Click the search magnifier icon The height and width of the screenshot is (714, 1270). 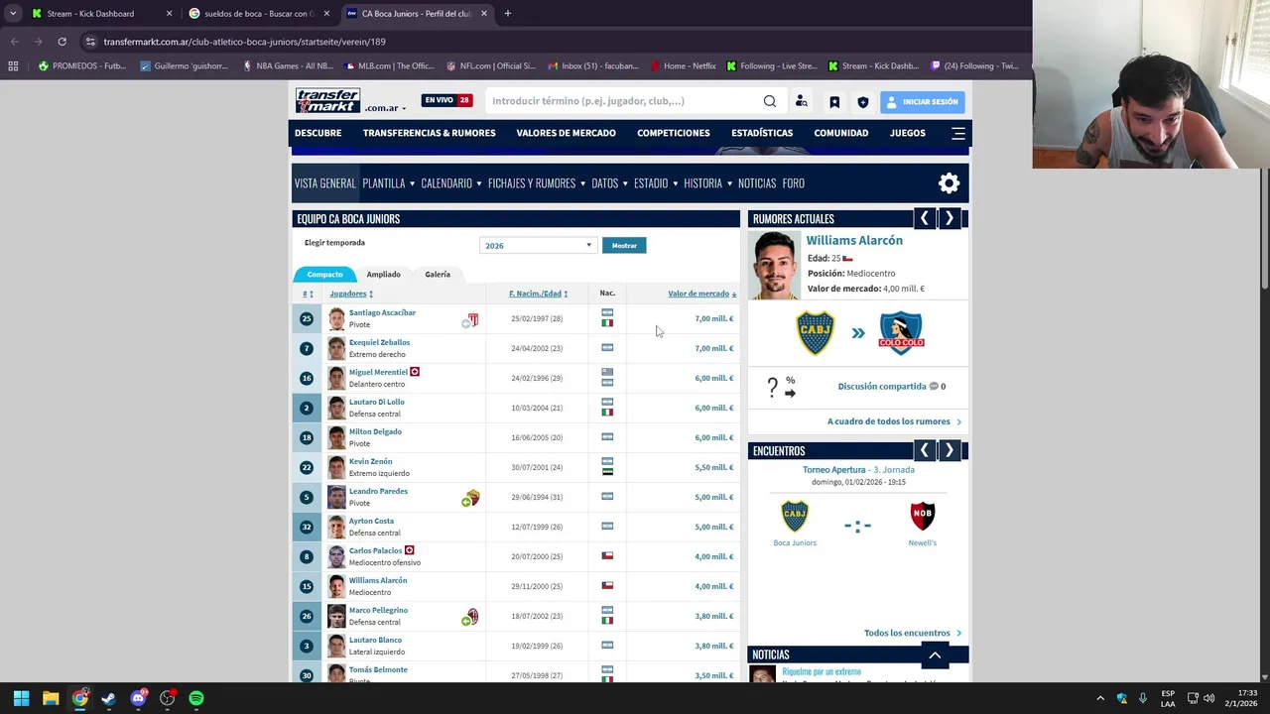point(770,101)
